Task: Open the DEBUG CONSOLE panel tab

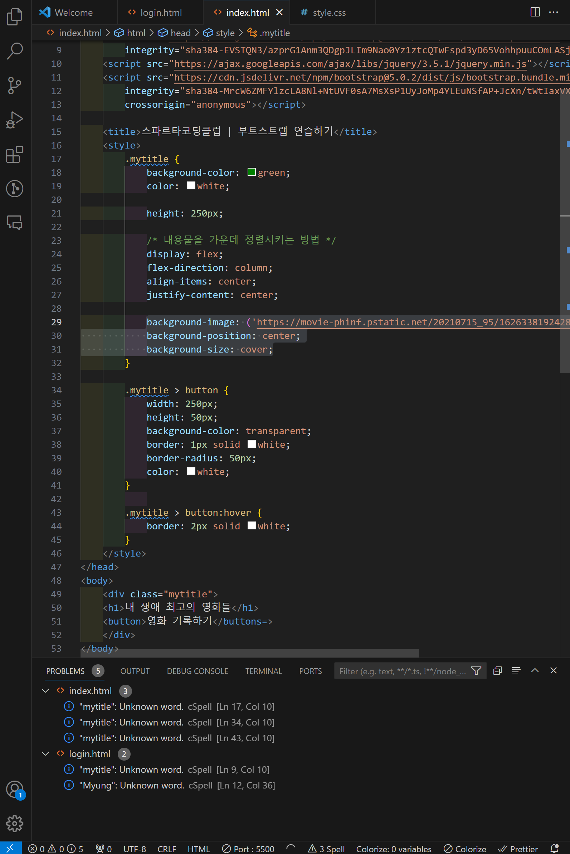Action: 198,671
